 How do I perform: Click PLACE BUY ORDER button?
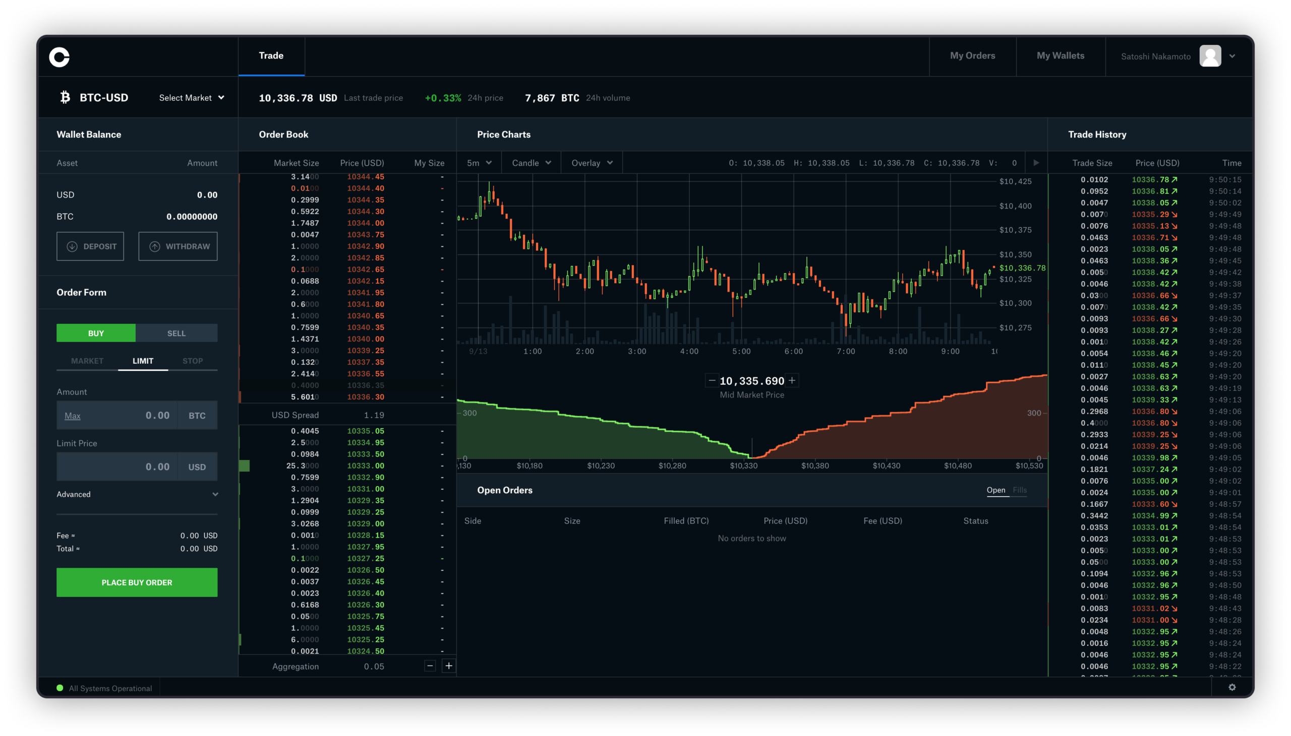coord(137,582)
